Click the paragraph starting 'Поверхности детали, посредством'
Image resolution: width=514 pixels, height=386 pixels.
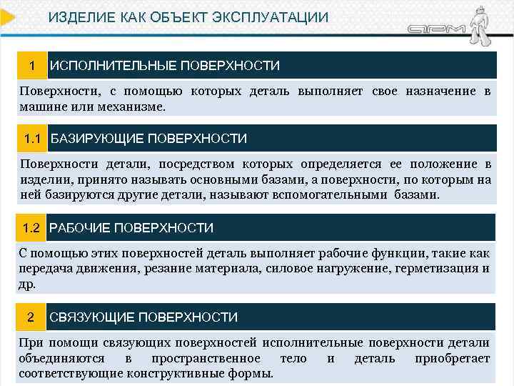tap(256, 179)
